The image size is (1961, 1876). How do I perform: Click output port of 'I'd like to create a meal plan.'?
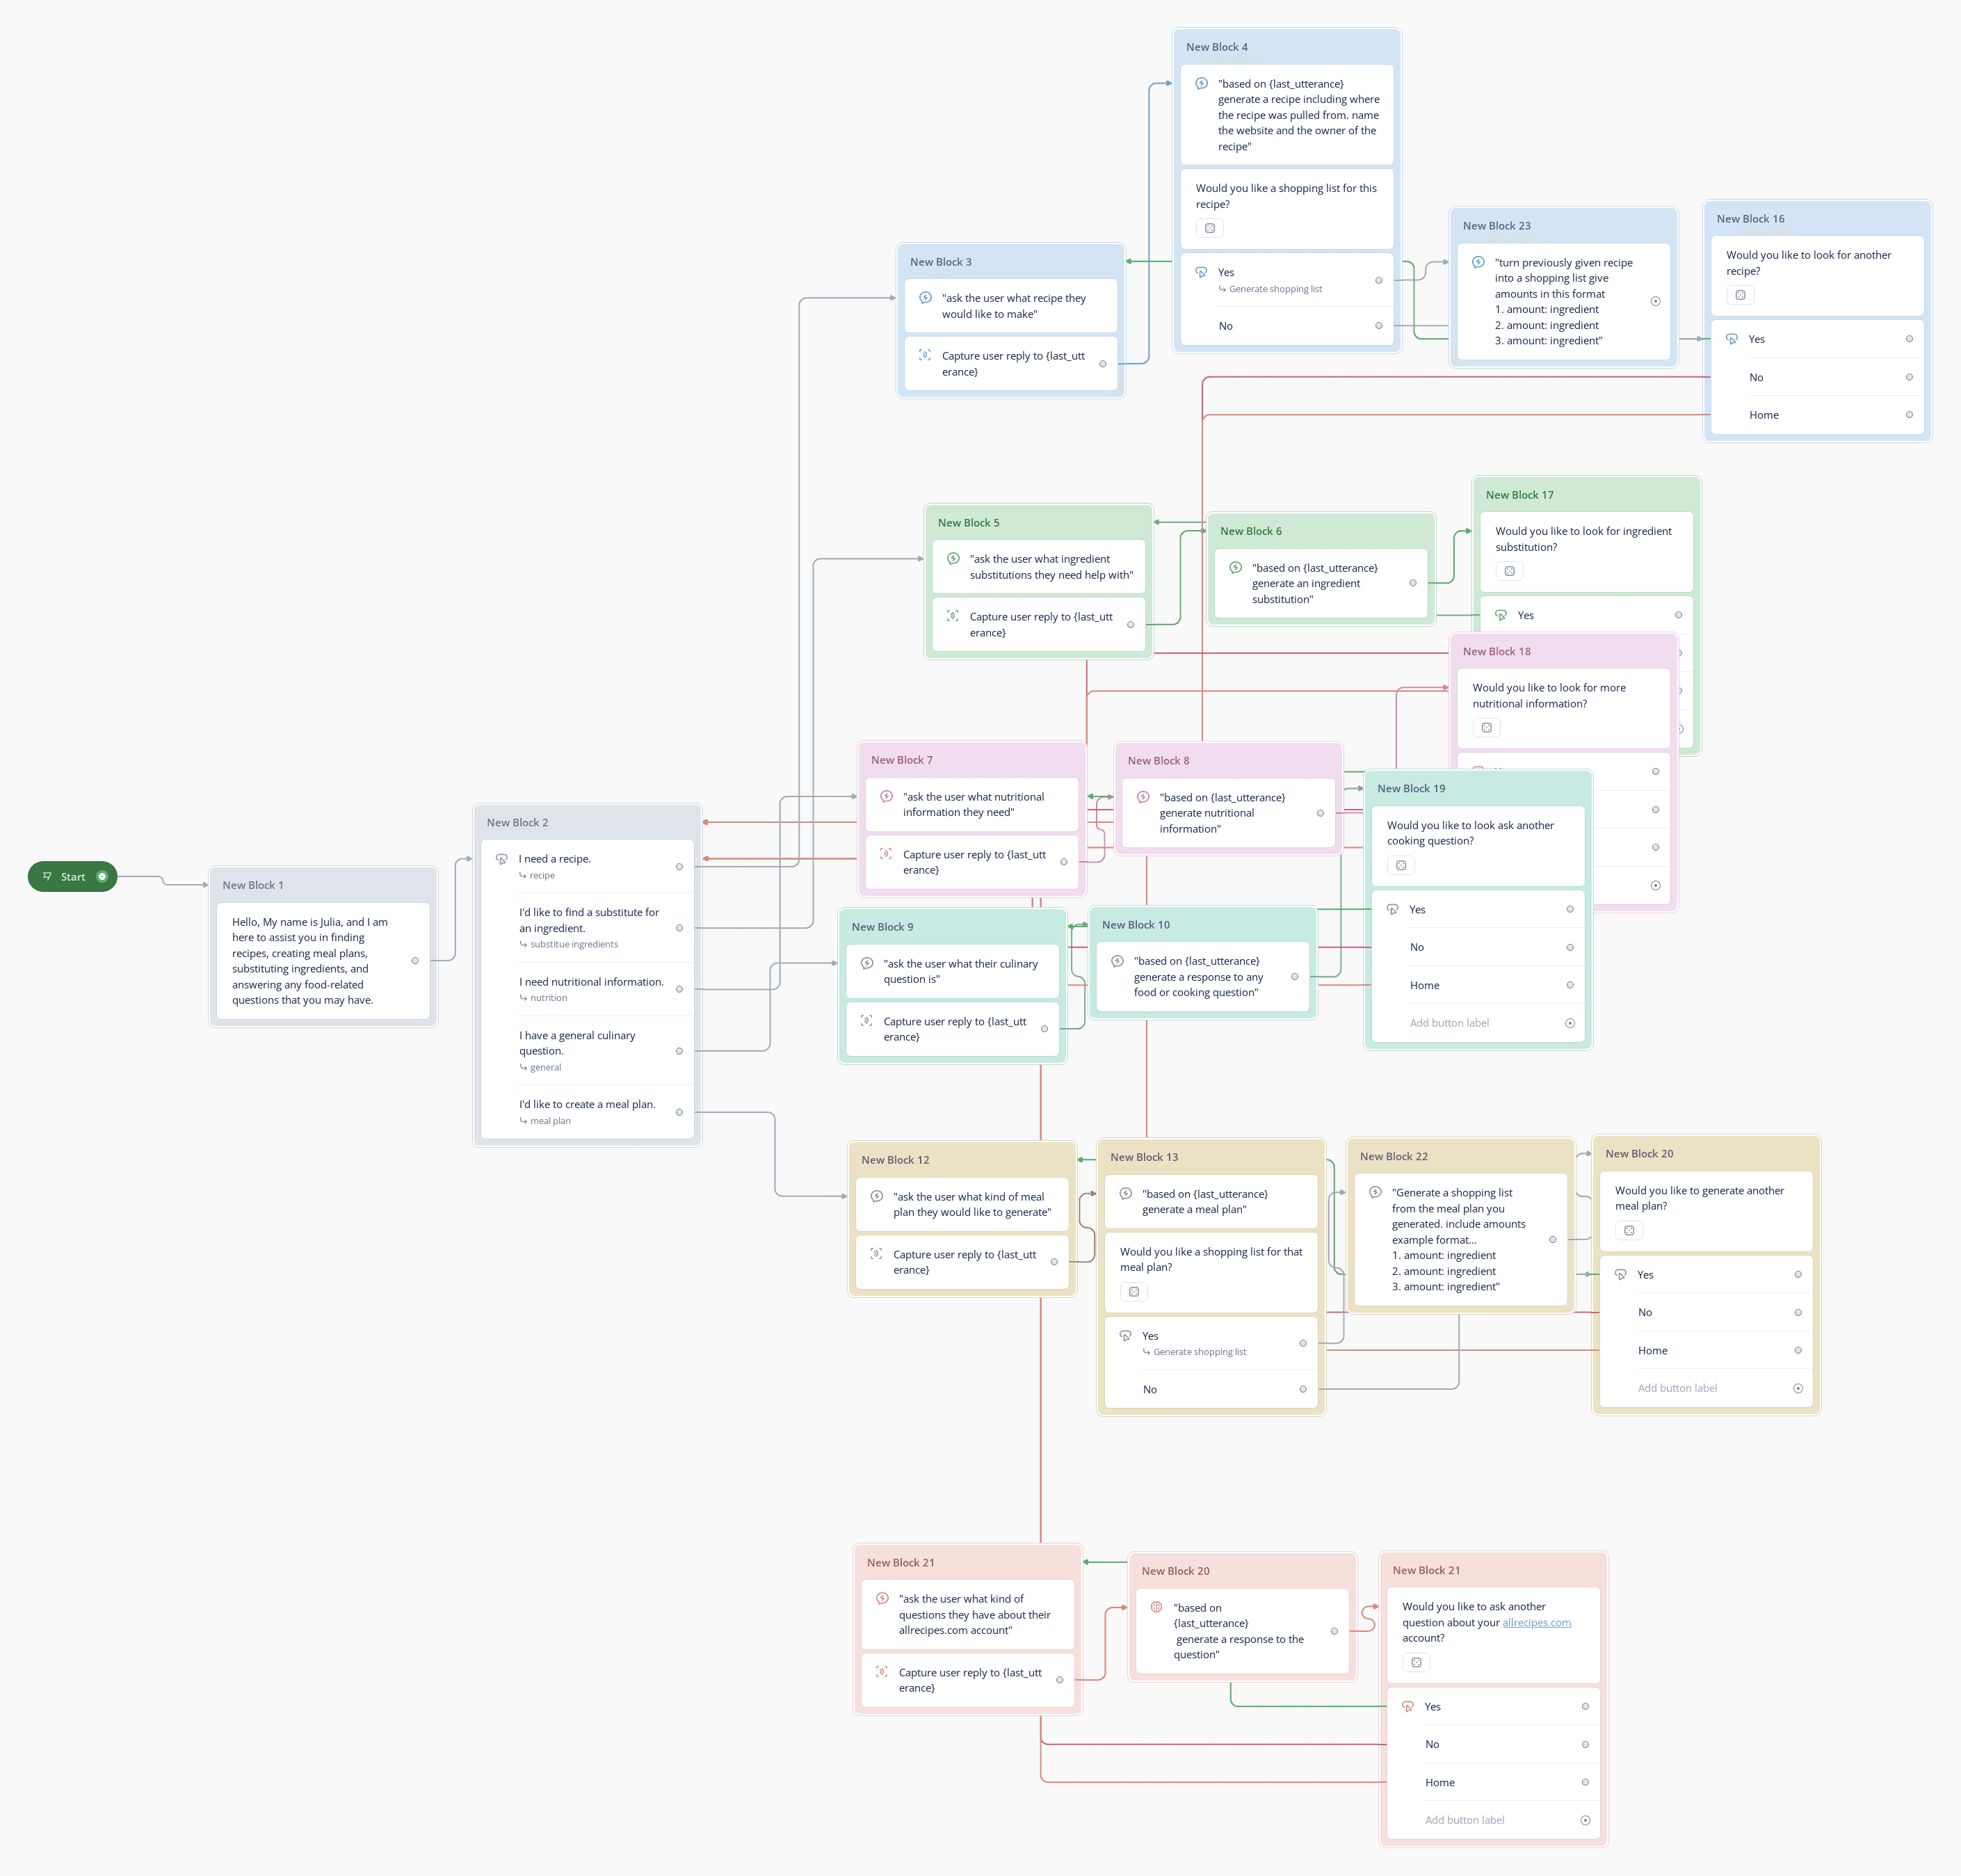tap(679, 1112)
